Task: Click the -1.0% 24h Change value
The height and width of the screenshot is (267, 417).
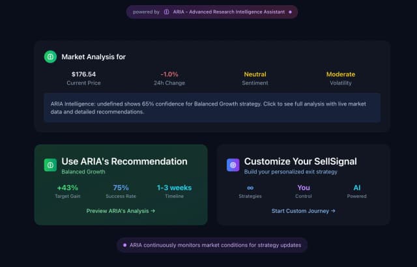Action: click(x=169, y=74)
